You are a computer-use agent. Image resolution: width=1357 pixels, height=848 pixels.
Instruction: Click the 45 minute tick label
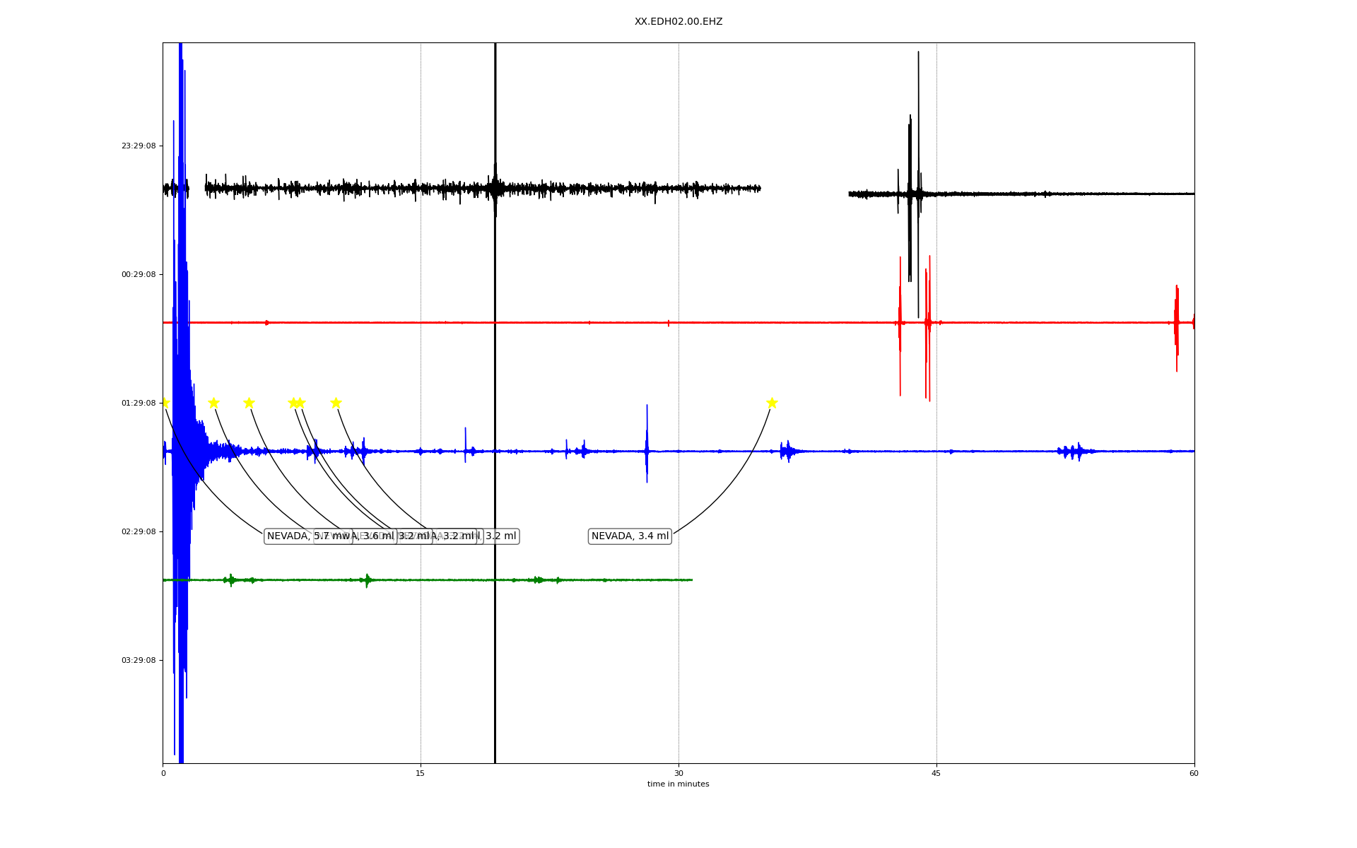936,774
